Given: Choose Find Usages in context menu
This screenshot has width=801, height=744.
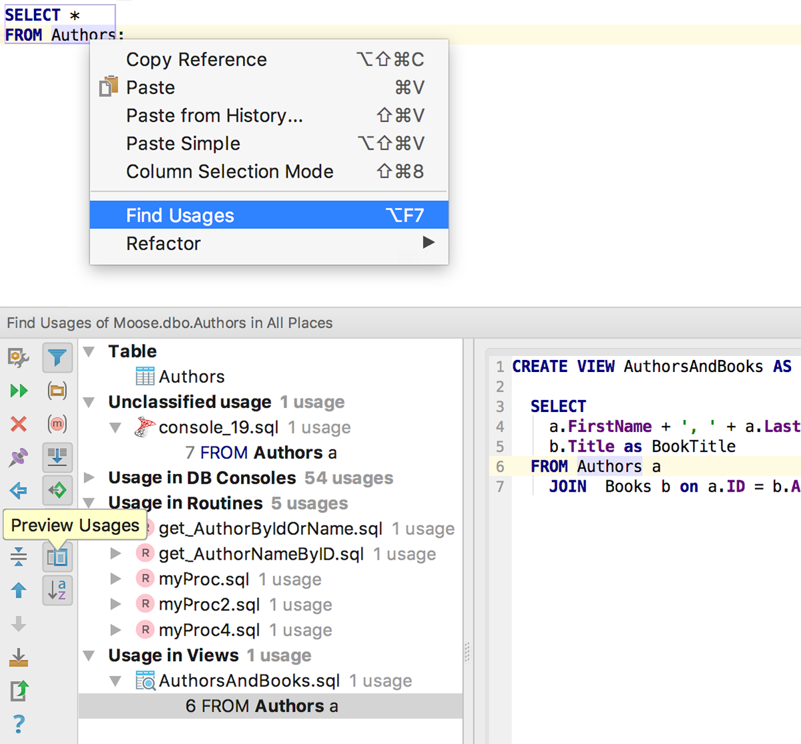Looking at the screenshot, I should tap(269, 215).
